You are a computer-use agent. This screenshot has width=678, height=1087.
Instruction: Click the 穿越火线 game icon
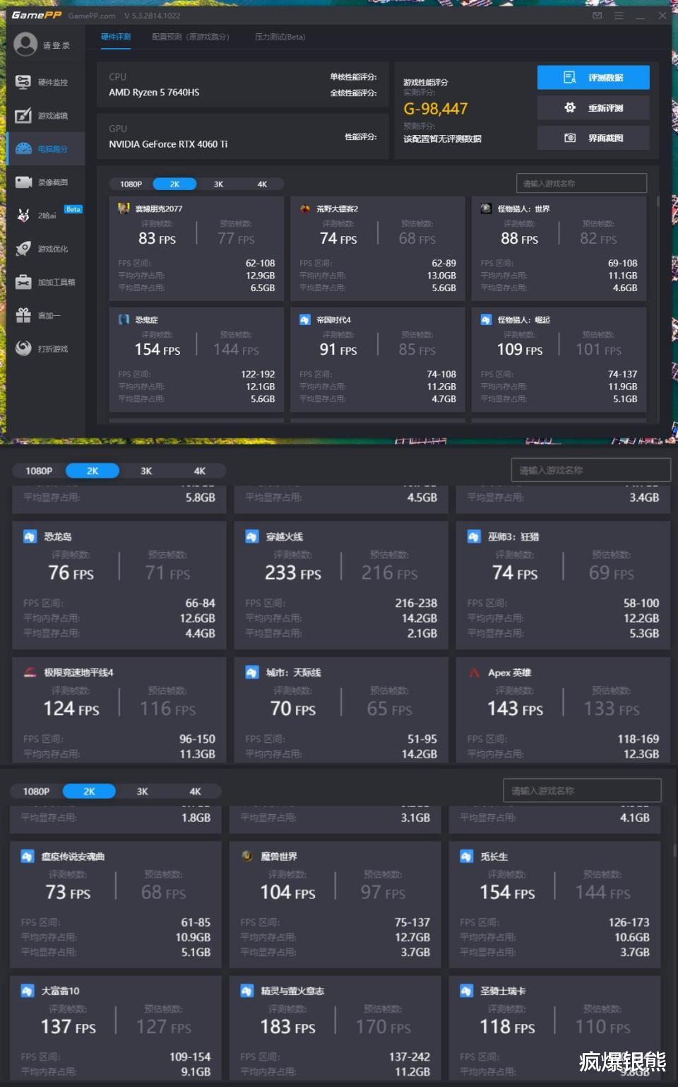[x=252, y=536]
